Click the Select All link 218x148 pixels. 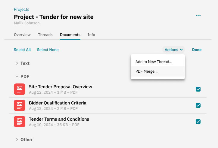tap(22, 50)
